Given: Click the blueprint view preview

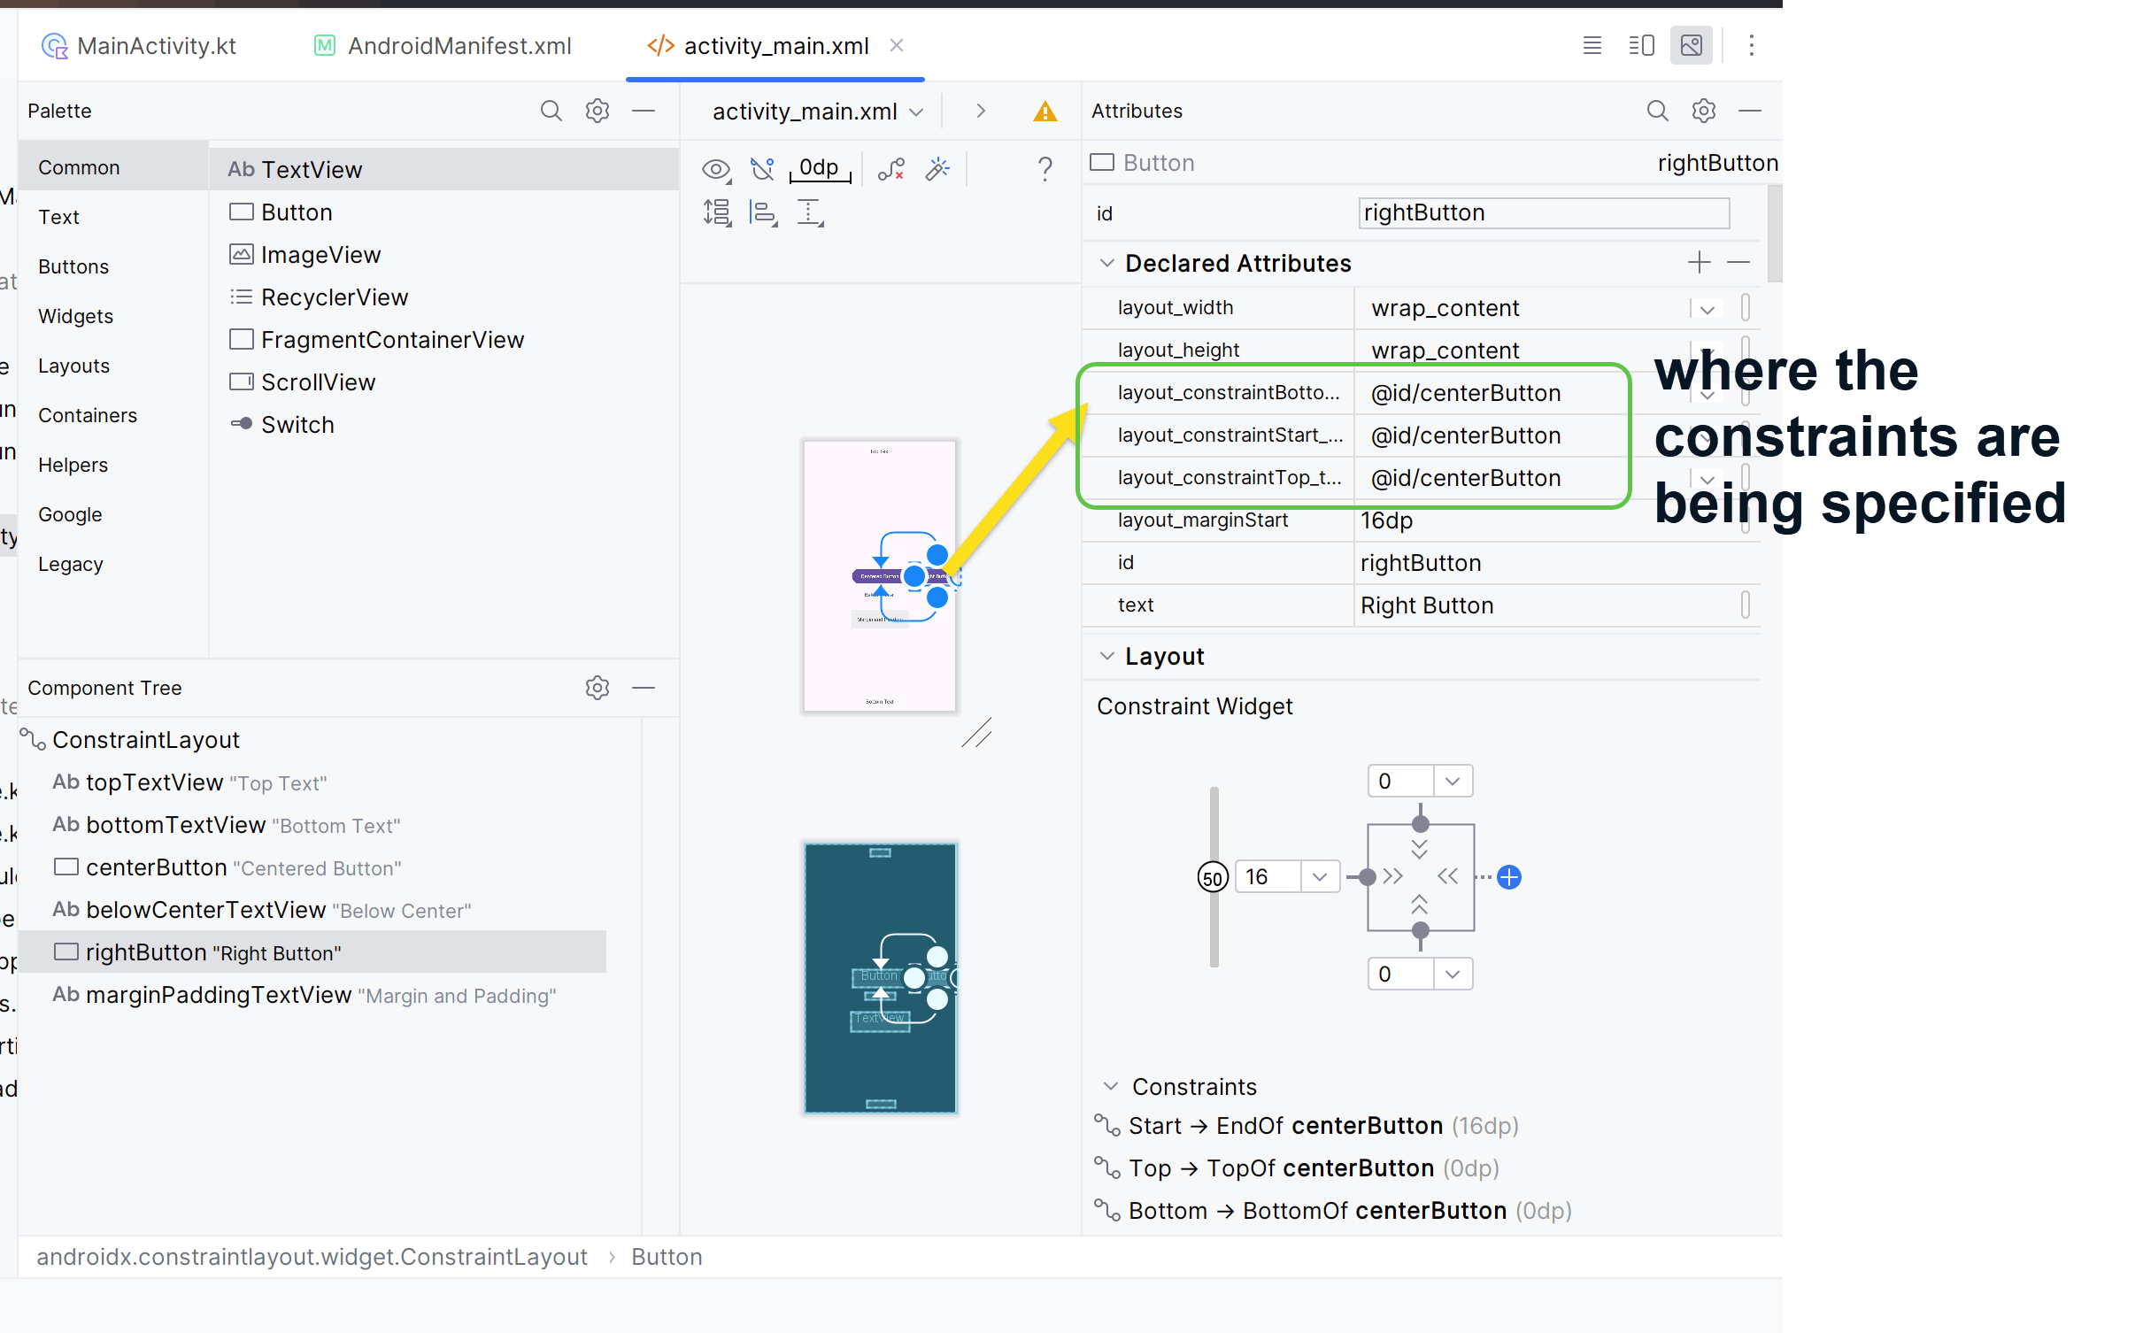Looking at the screenshot, I should point(880,977).
